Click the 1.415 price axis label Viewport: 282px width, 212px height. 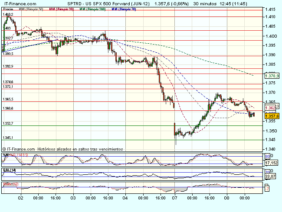pyautogui.click(x=270, y=10)
